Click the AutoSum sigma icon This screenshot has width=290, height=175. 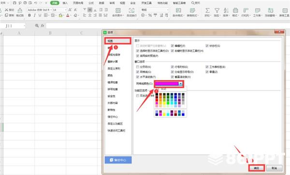click(x=207, y=10)
